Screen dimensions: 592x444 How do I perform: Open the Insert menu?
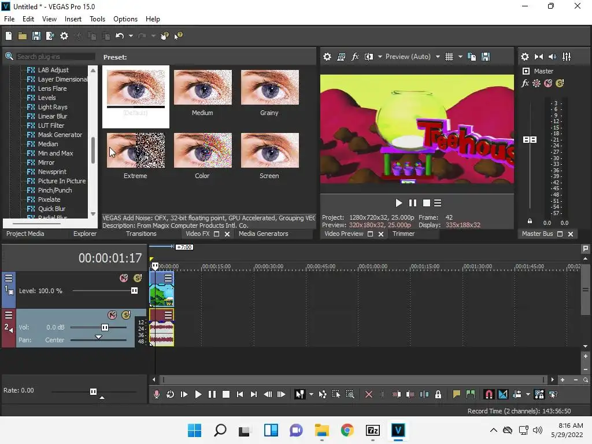(73, 19)
